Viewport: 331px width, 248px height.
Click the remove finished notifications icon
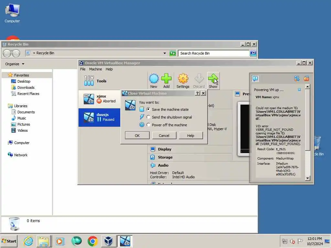pyautogui.click(x=306, y=78)
